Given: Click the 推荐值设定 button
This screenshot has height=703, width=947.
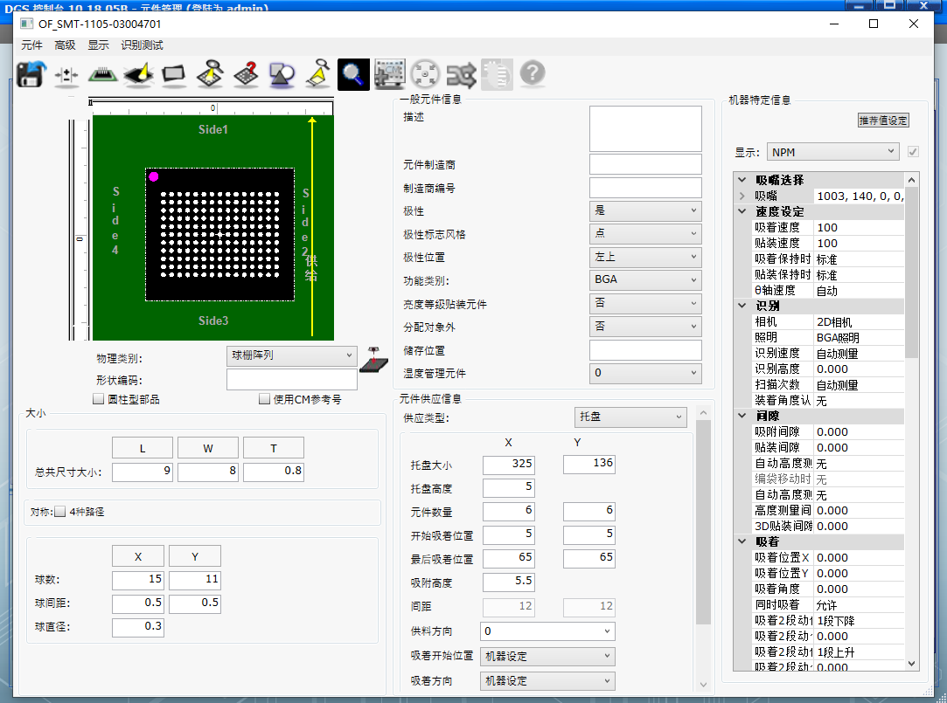Looking at the screenshot, I should pyautogui.click(x=883, y=121).
